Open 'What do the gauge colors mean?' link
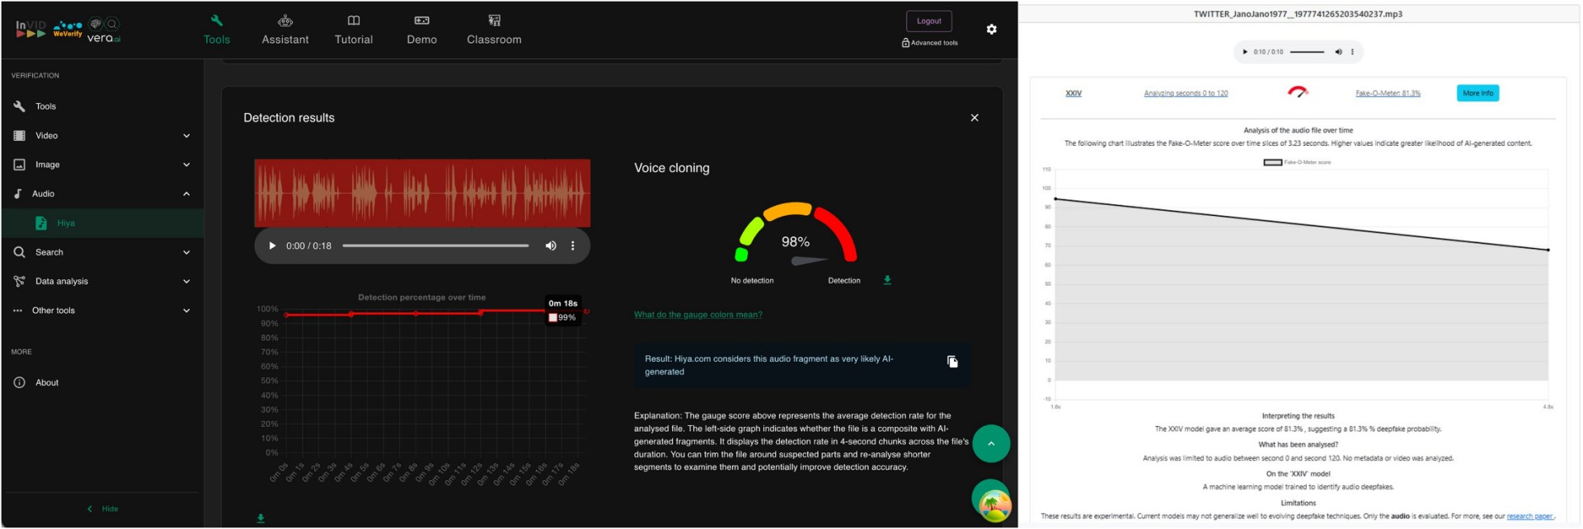This screenshot has height=529, width=1583. (x=698, y=315)
